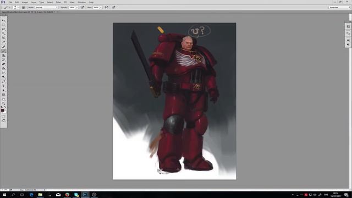Open the Windows Start menu
The image size is (352, 198).
tap(4, 195)
